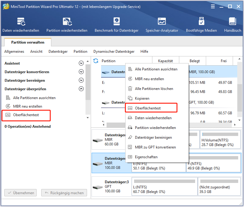This screenshot has width=244, height=207.
Task: Click Daten wiederherstellen icon in context menu
Action: click(x=130, y=118)
